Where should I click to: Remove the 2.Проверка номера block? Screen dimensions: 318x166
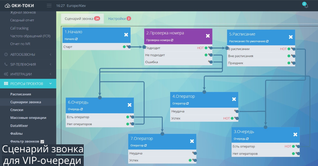click(x=208, y=36)
